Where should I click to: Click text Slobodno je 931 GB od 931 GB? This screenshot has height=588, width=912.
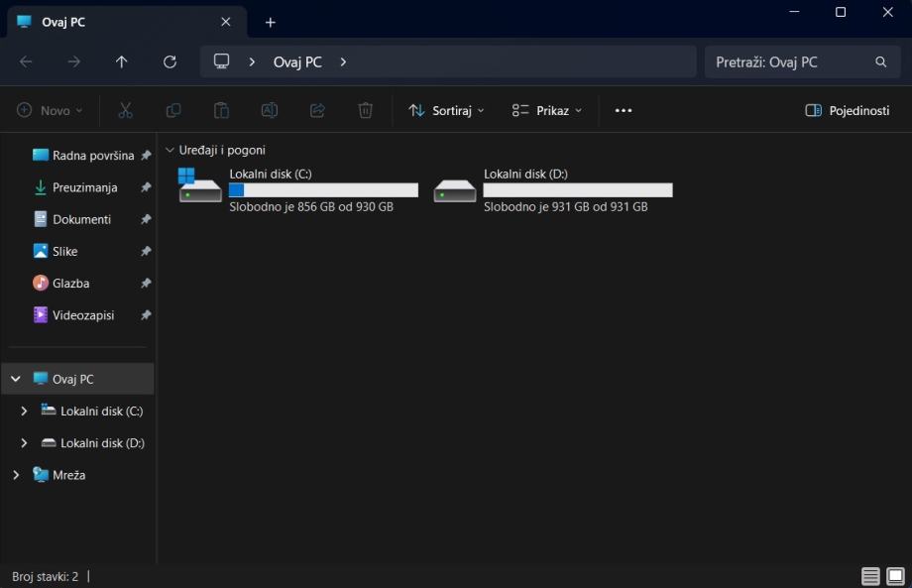566,206
